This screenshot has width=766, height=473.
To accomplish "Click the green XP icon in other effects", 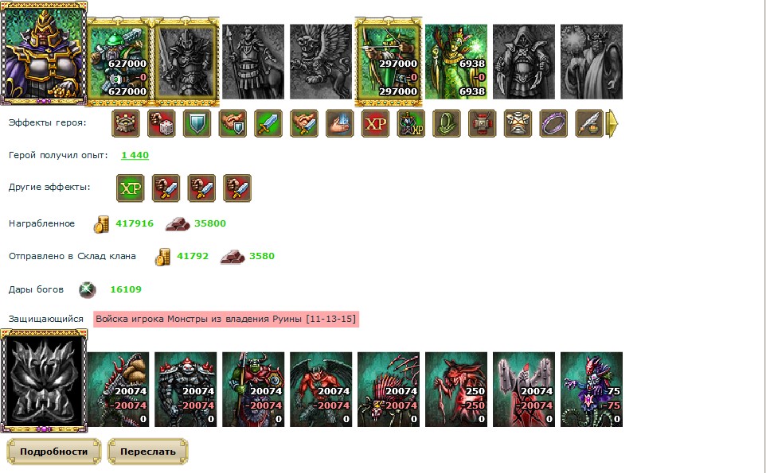I will [131, 188].
